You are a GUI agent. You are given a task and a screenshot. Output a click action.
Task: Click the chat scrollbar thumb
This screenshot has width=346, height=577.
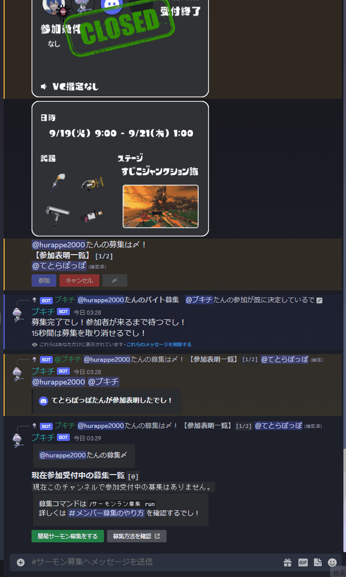[344, 500]
